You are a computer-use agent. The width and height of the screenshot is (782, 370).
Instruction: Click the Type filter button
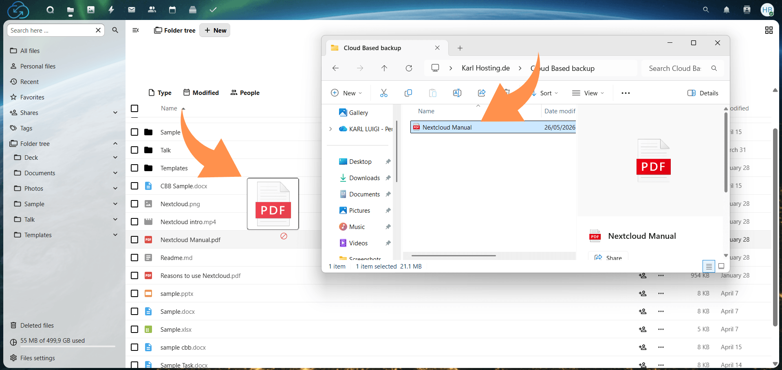160,92
